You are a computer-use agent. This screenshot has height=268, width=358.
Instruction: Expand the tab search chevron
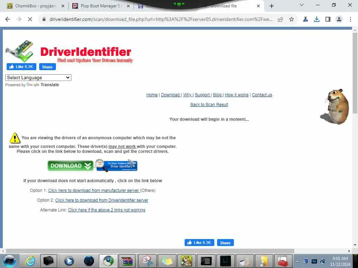[x=302, y=5]
